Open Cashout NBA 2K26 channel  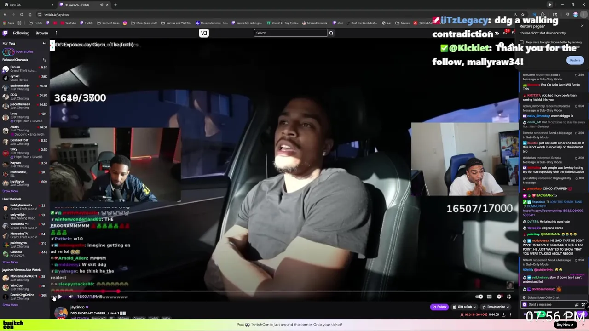tap(25, 254)
